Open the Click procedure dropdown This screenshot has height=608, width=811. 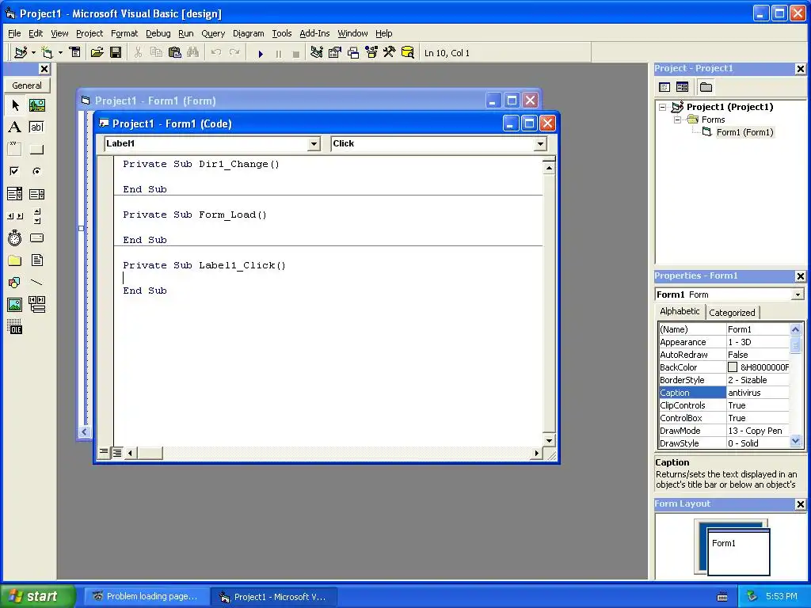540,144
